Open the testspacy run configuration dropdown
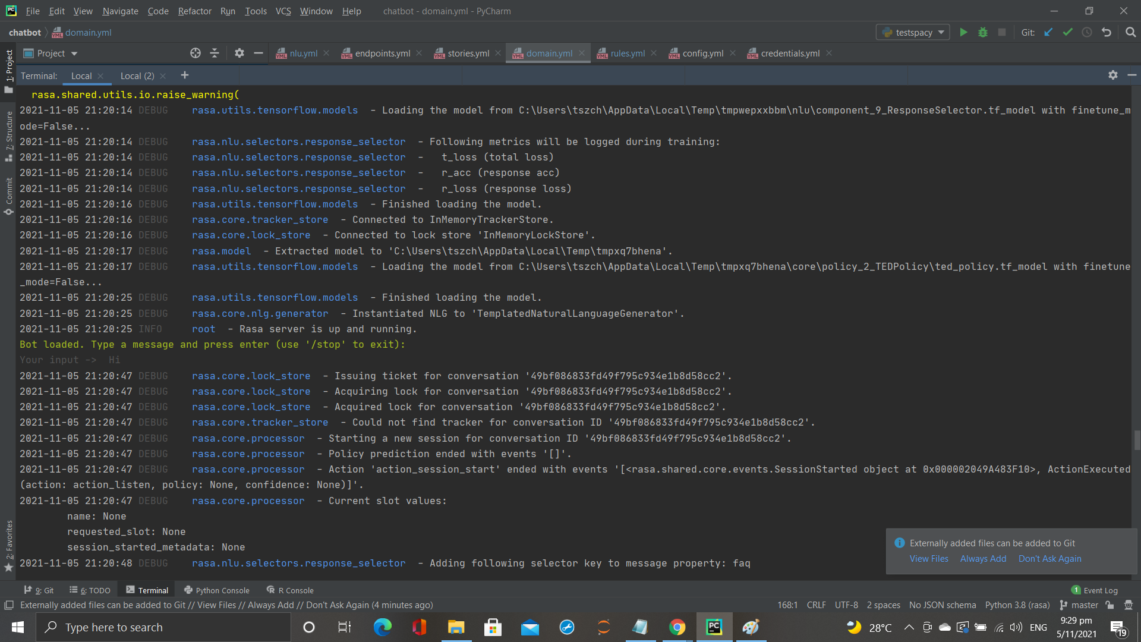 pos(913,32)
